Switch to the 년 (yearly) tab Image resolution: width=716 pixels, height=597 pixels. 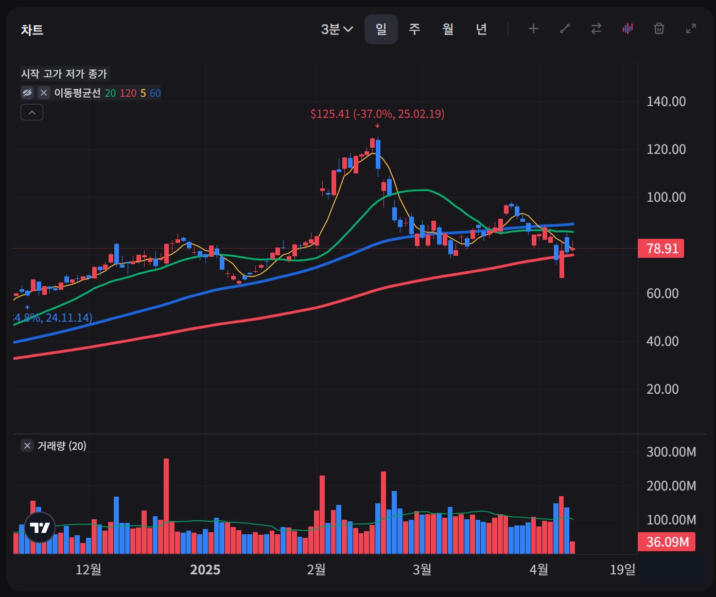[x=481, y=29]
